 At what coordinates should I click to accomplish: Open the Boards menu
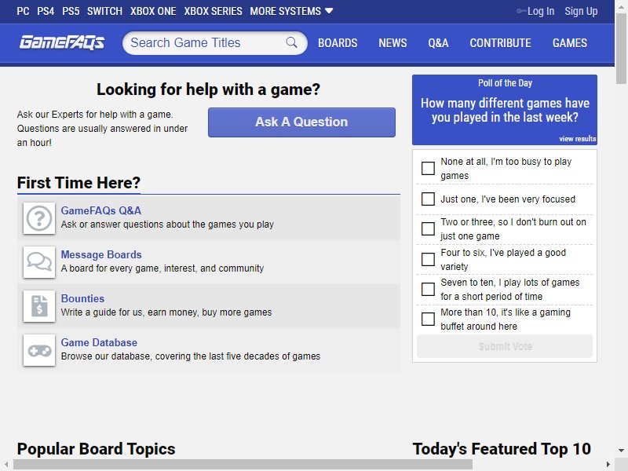[338, 43]
